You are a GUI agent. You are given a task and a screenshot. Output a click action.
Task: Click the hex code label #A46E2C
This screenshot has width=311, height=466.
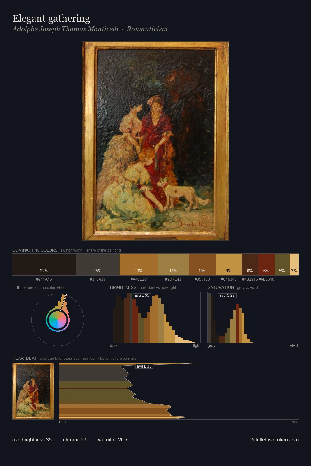[x=139, y=279]
